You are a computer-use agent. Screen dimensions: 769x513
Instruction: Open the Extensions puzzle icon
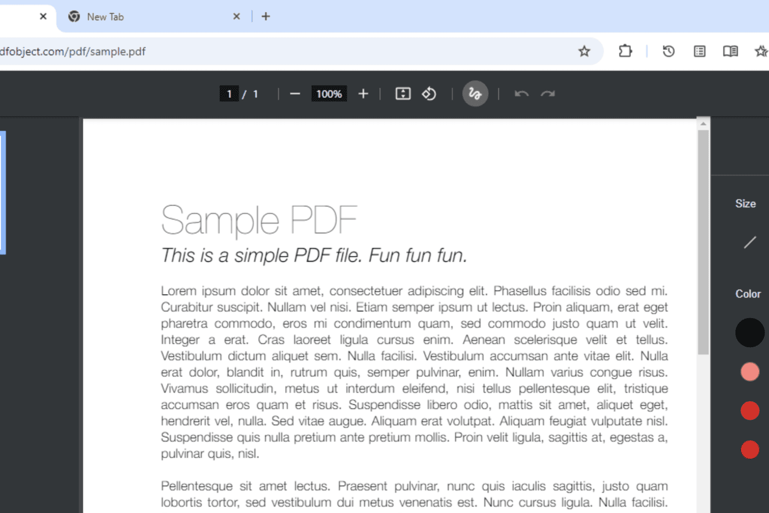coord(625,51)
